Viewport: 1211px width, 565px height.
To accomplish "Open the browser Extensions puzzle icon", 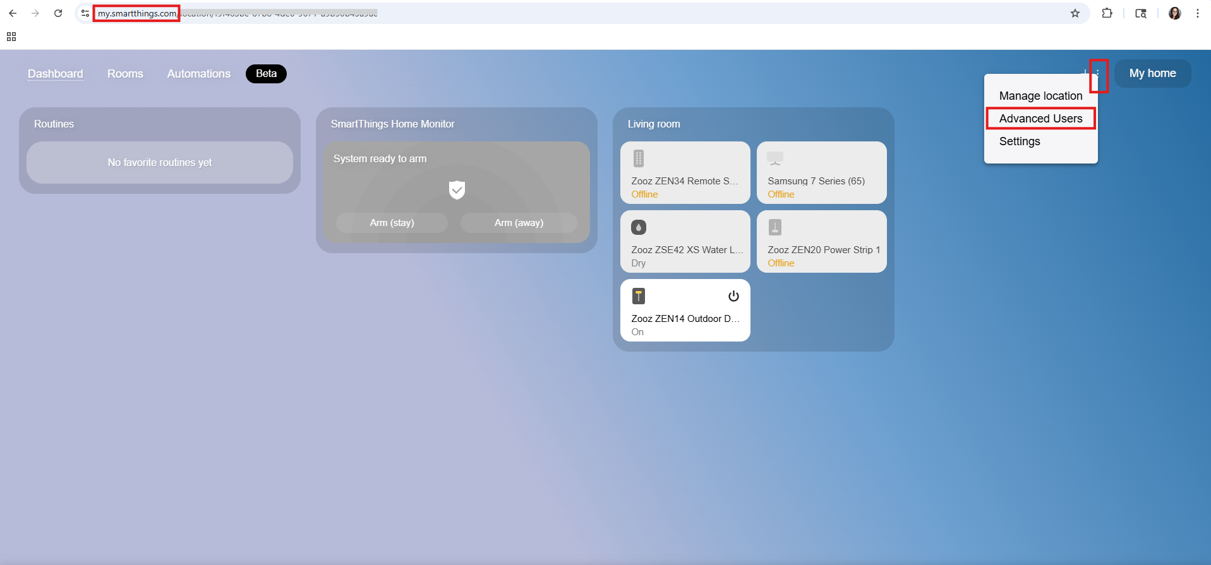I will [1107, 13].
